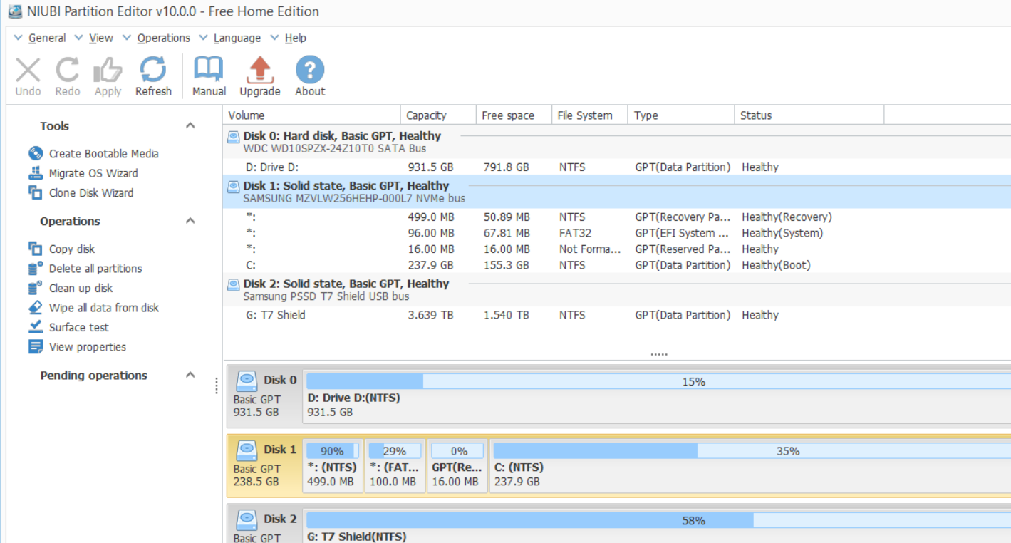Click the arrow beside General menu
The height and width of the screenshot is (543, 1011).
pos(19,38)
